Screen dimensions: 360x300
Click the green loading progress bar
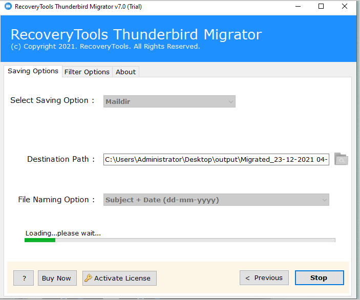coord(180,240)
